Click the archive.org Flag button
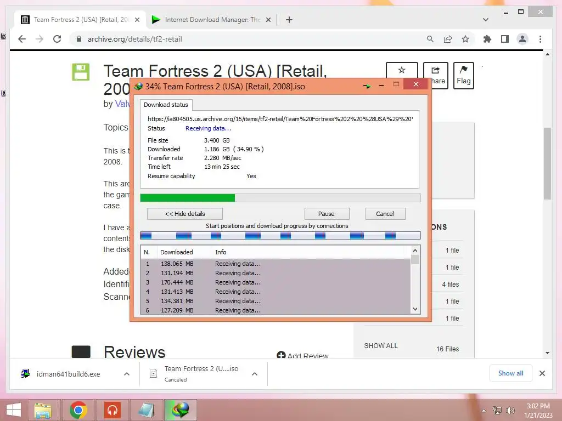 tap(463, 76)
